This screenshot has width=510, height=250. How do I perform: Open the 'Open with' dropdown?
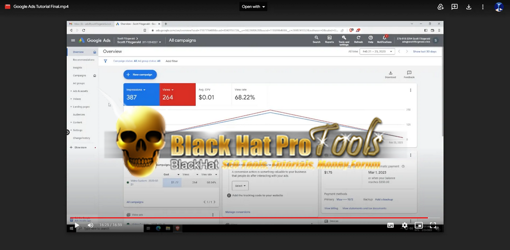tap(253, 7)
